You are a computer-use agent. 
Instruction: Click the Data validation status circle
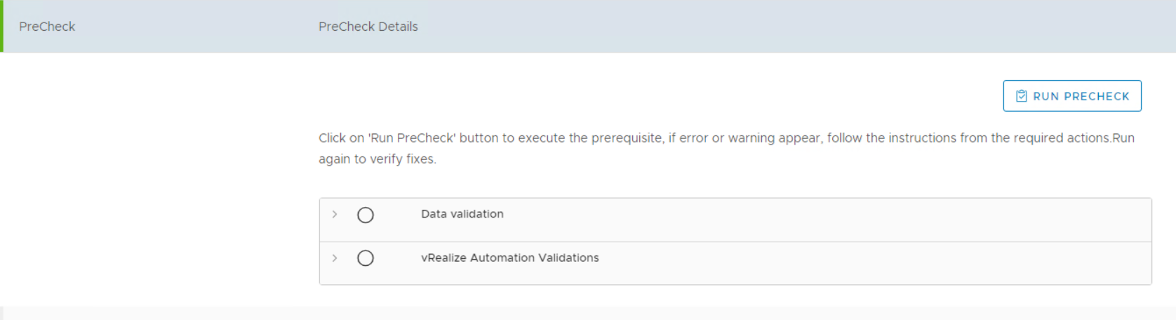366,215
